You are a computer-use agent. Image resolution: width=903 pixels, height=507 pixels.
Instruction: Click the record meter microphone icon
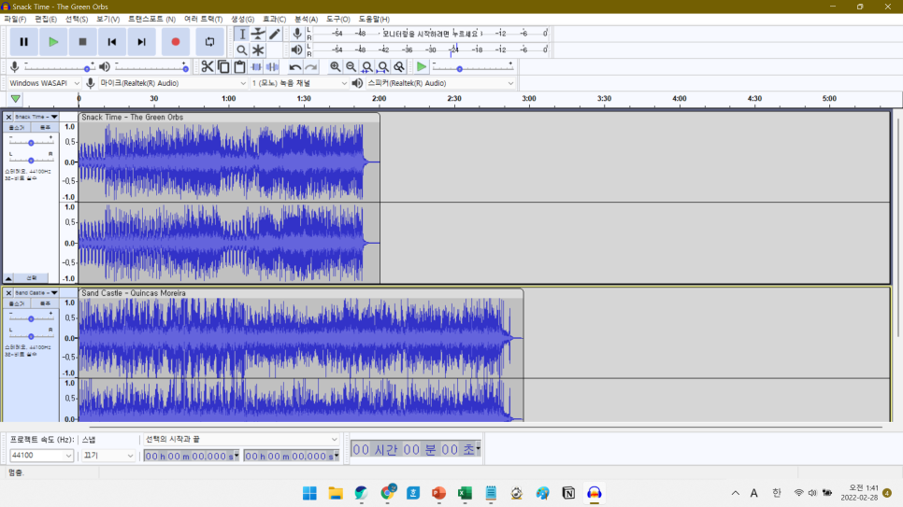pyautogui.click(x=297, y=34)
